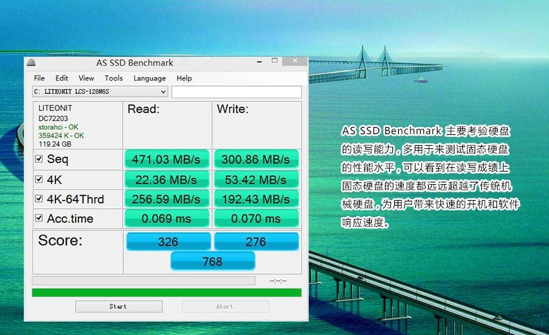Click the total score 768
This screenshot has height=335, width=549.
(x=212, y=261)
